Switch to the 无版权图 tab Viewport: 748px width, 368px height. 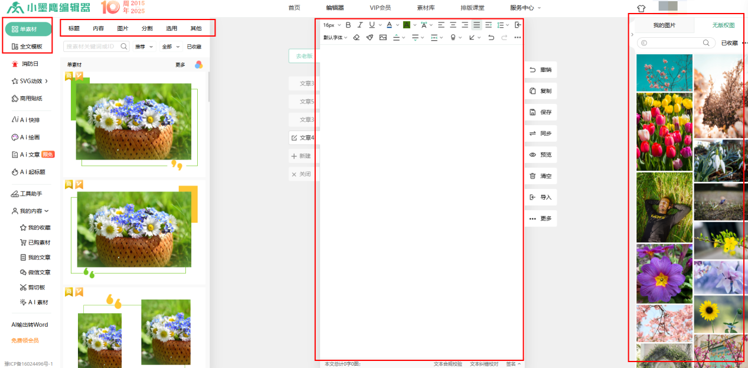coord(723,25)
